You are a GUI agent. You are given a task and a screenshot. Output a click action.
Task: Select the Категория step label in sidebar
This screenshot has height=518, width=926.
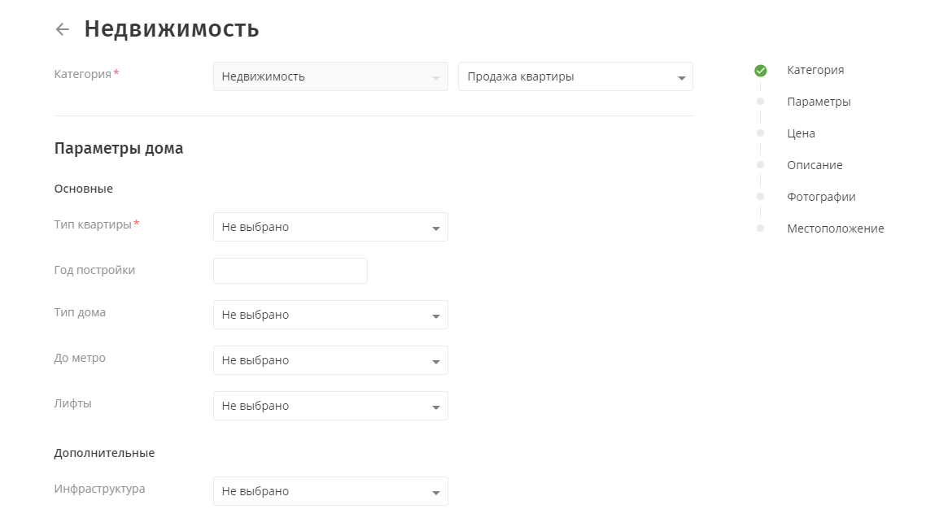point(815,71)
